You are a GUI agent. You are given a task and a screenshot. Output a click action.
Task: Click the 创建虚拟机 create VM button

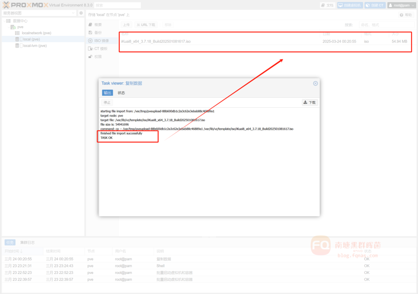pyautogui.click(x=350, y=5)
